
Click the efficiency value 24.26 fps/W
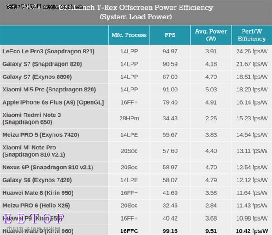252,52
